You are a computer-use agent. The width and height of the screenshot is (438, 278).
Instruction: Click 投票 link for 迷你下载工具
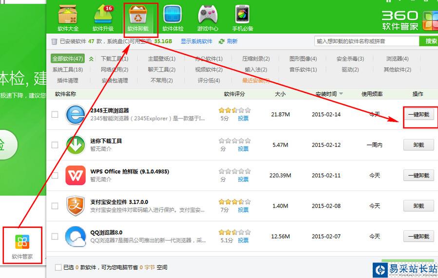point(243,149)
